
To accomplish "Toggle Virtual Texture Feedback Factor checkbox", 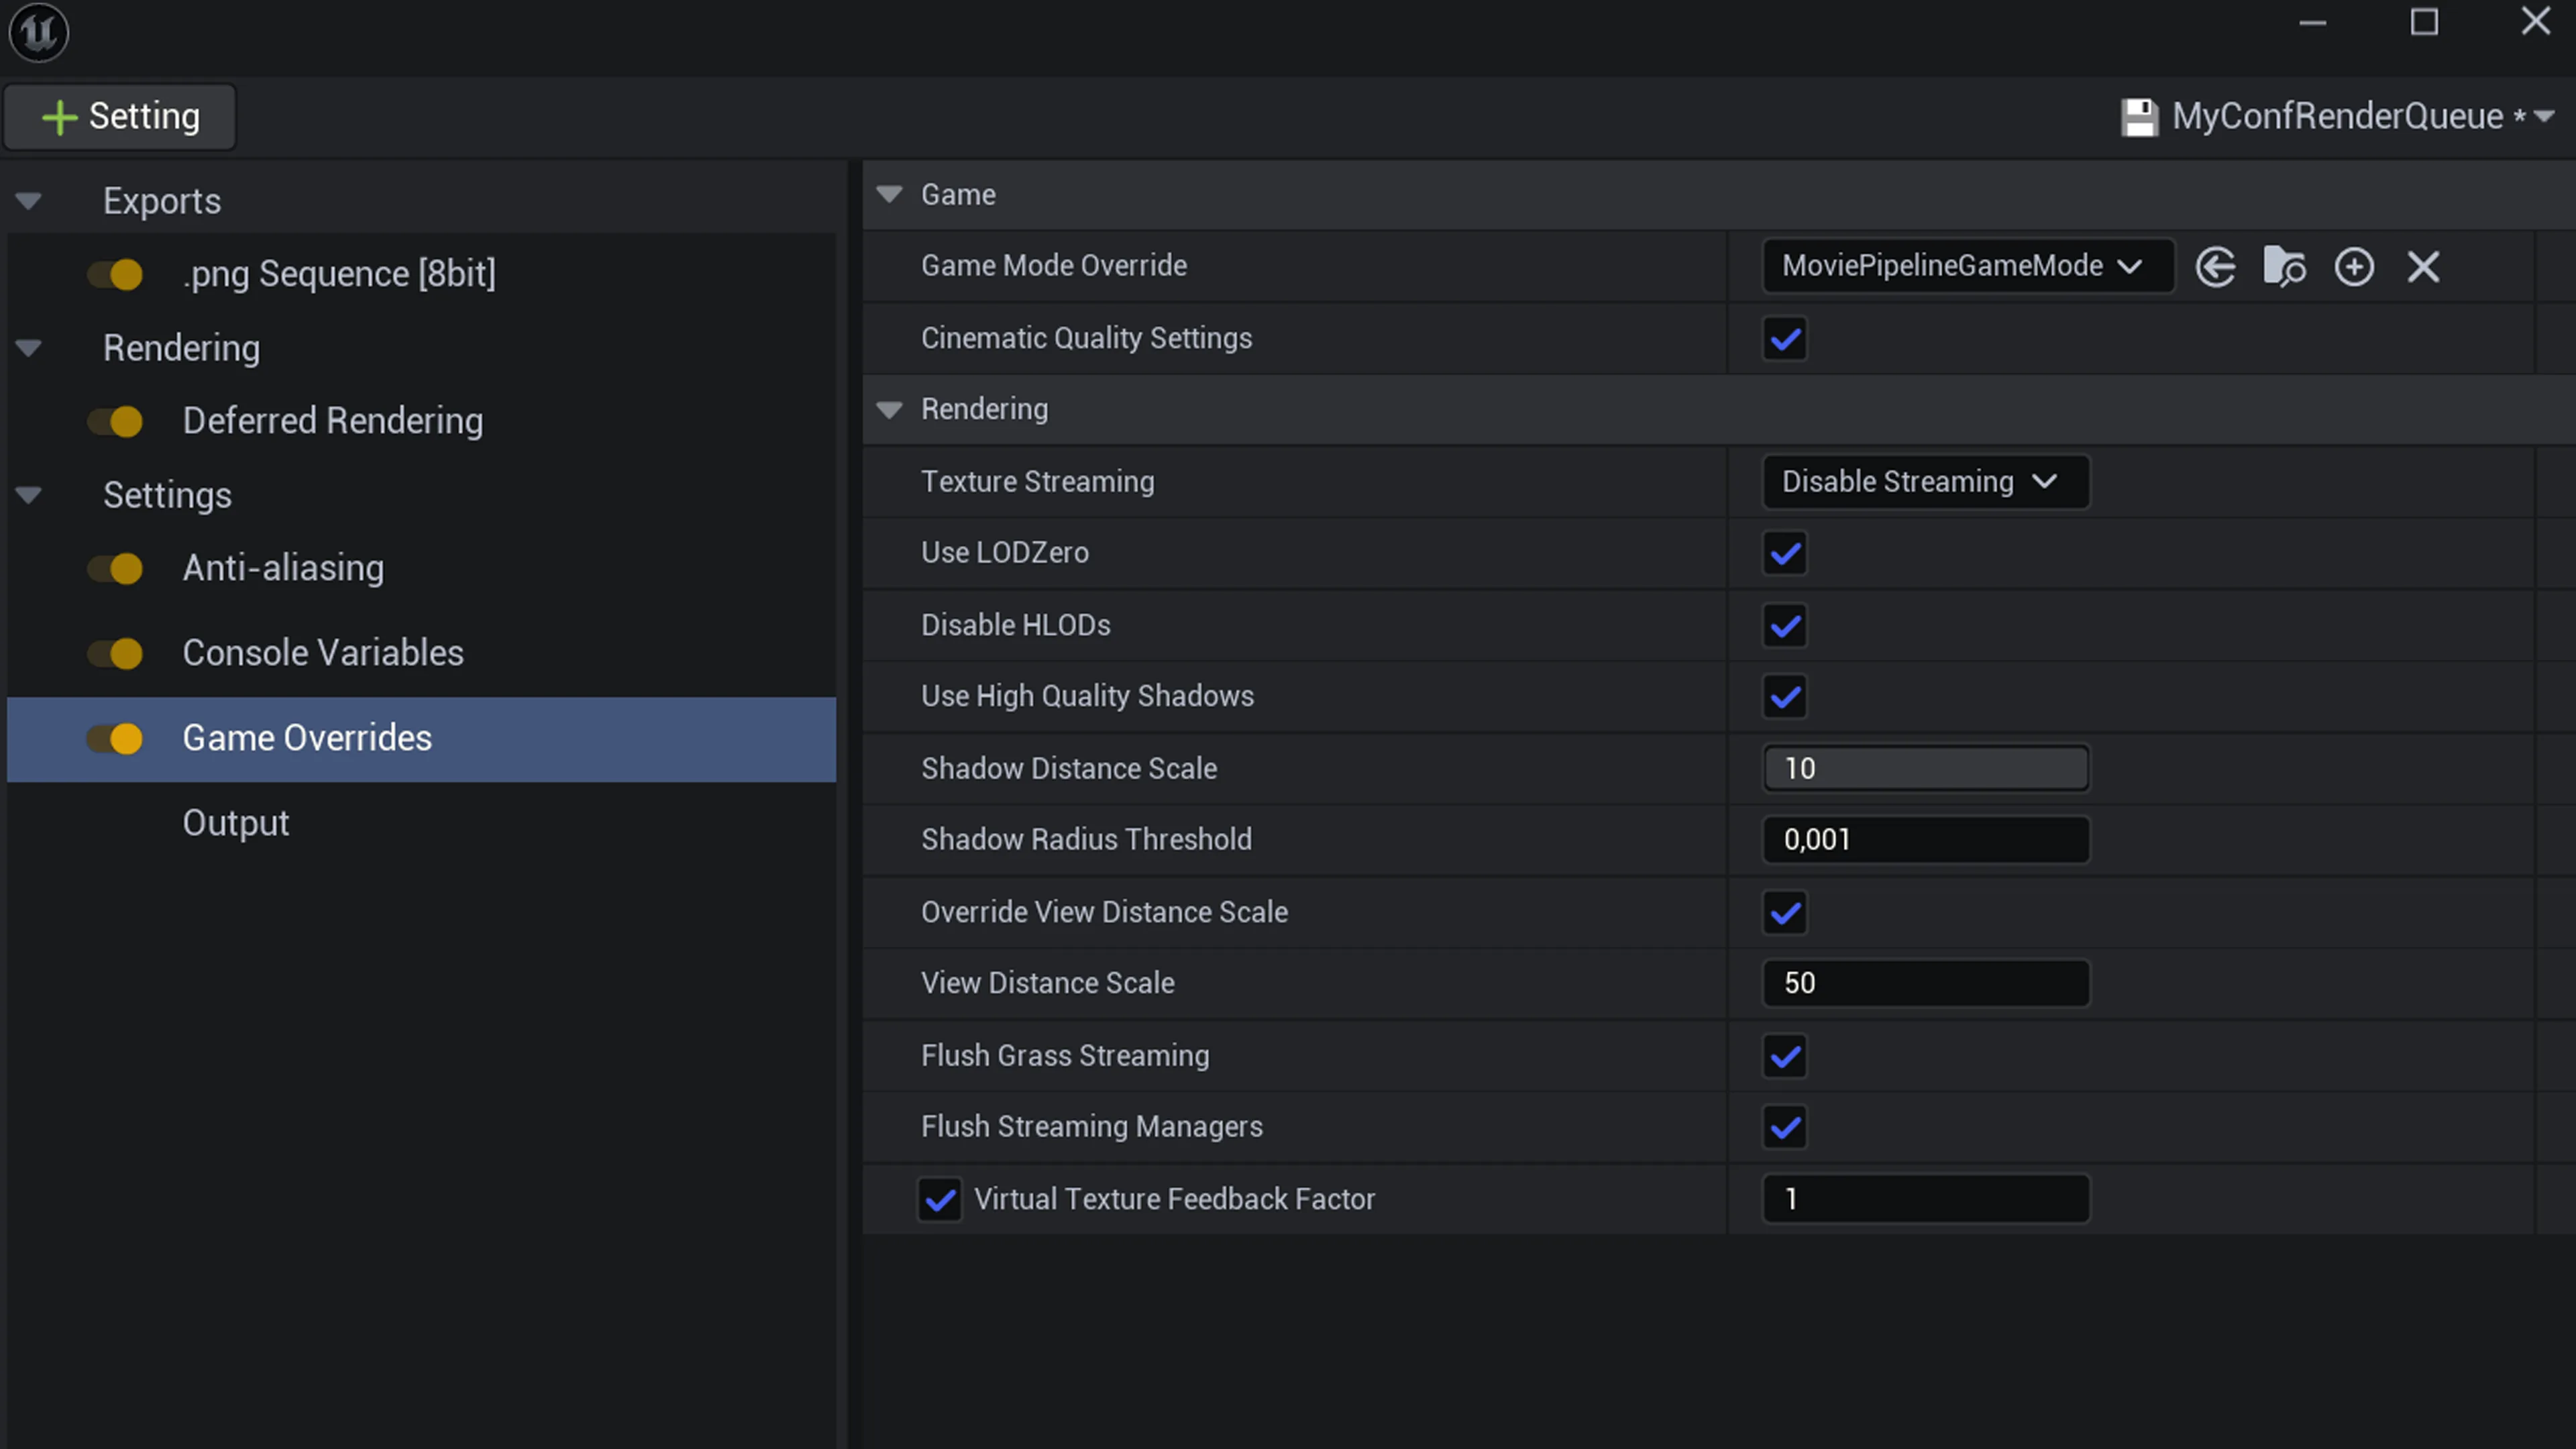I will pyautogui.click(x=939, y=1199).
